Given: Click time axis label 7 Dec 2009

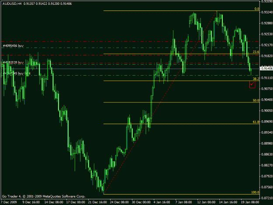Looking at the screenshot, I should tap(9, 202).
